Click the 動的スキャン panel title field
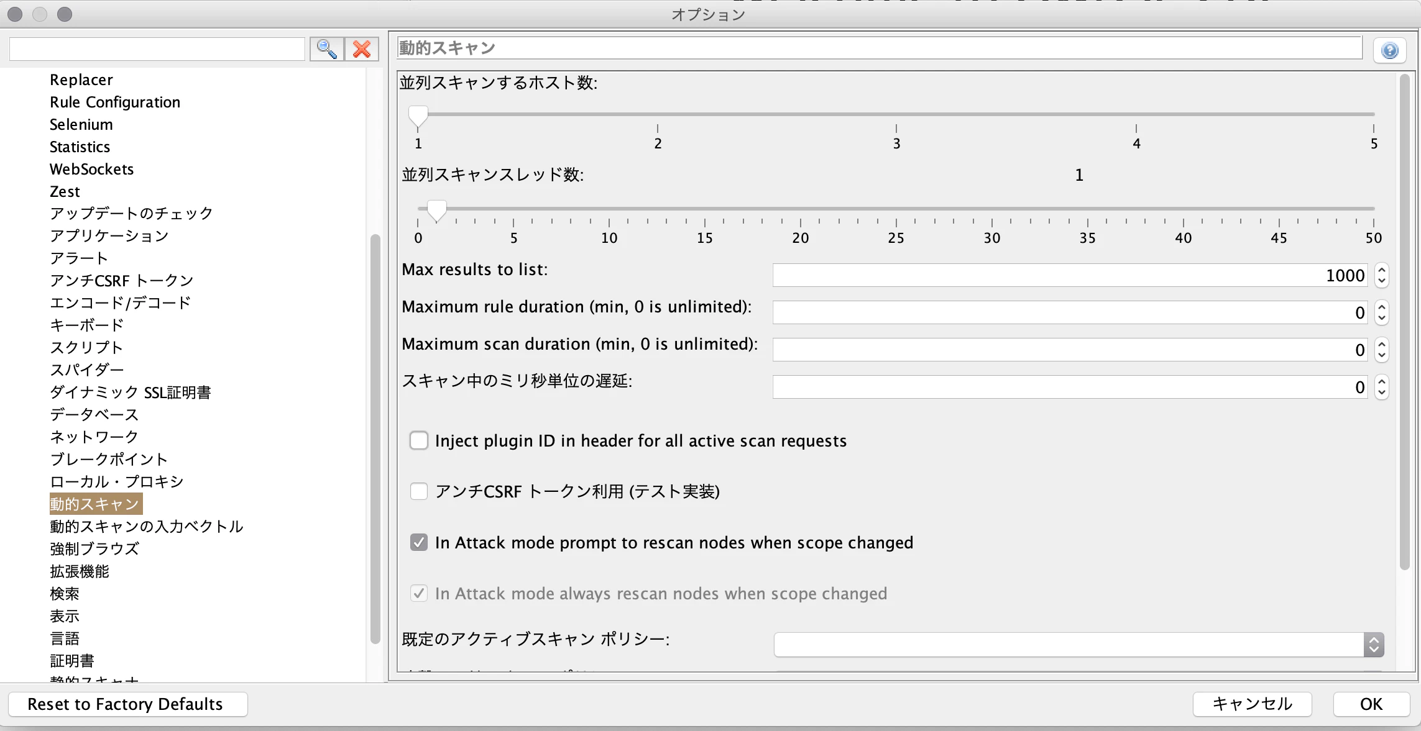This screenshot has height=731, width=1421. click(880, 48)
